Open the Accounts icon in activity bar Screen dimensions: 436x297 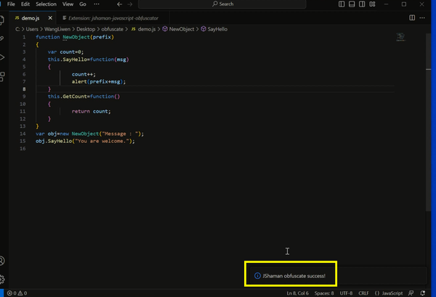click(x=2, y=261)
